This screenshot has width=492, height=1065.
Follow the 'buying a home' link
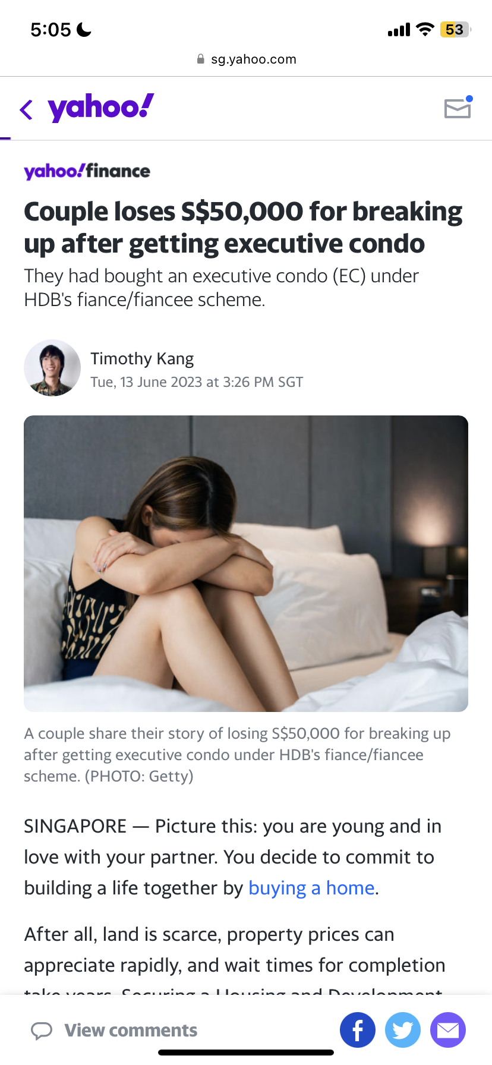pyautogui.click(x=311, y=888)
